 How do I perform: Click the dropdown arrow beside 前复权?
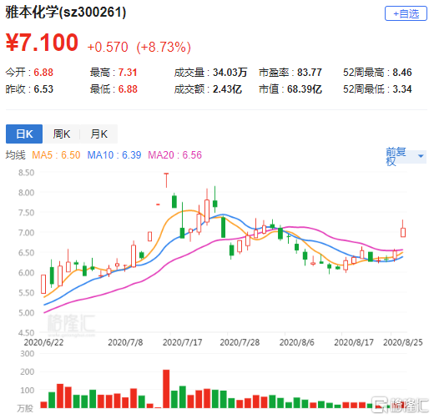[421, 156]
